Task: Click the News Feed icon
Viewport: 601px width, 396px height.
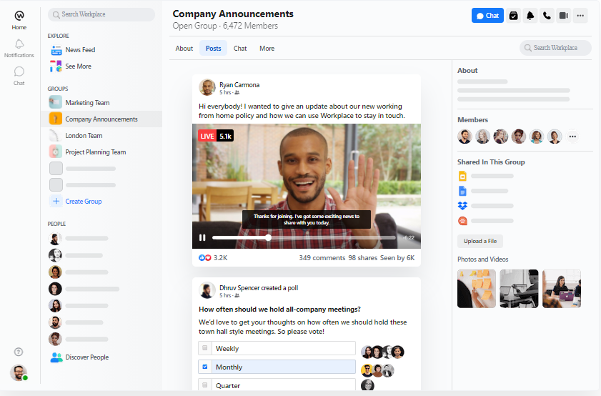Action: 56,50
